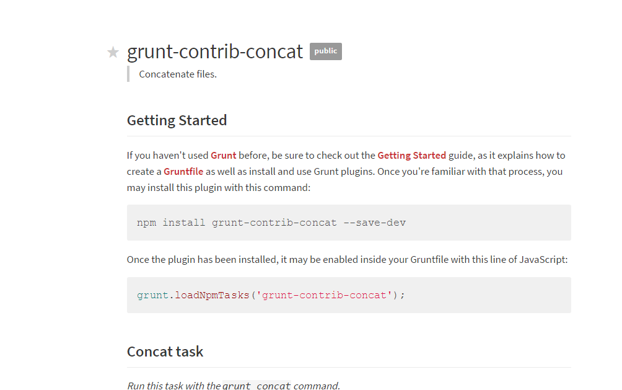This screenshot has width=622, height=390.
Task: Click the Concat task section heading
Action: [x=165, y=352]
